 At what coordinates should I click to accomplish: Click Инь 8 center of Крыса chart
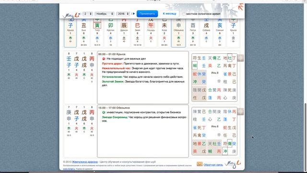215,73
